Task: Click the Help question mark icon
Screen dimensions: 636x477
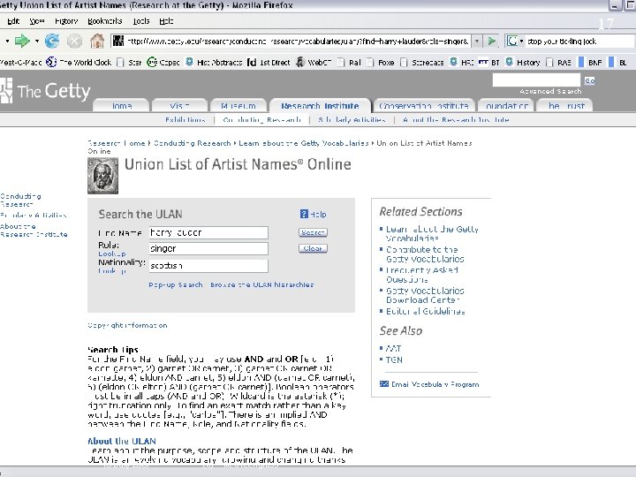Action: pyautogui.click(x=304, y=214)
